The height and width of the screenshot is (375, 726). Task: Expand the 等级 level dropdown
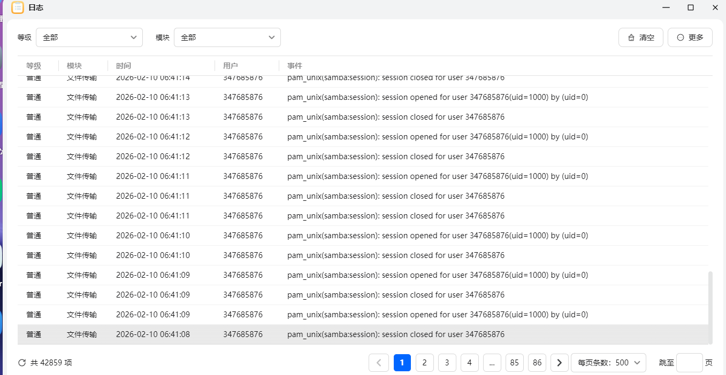click(89, 37)
